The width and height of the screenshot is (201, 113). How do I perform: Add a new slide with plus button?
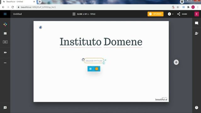(176, 62)
